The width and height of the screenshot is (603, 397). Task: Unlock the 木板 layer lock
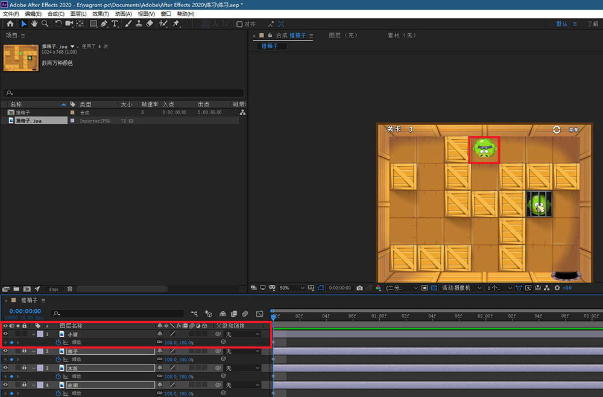[24, 368]
